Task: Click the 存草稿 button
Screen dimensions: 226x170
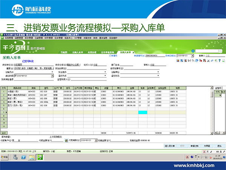Action: [207, 146]
